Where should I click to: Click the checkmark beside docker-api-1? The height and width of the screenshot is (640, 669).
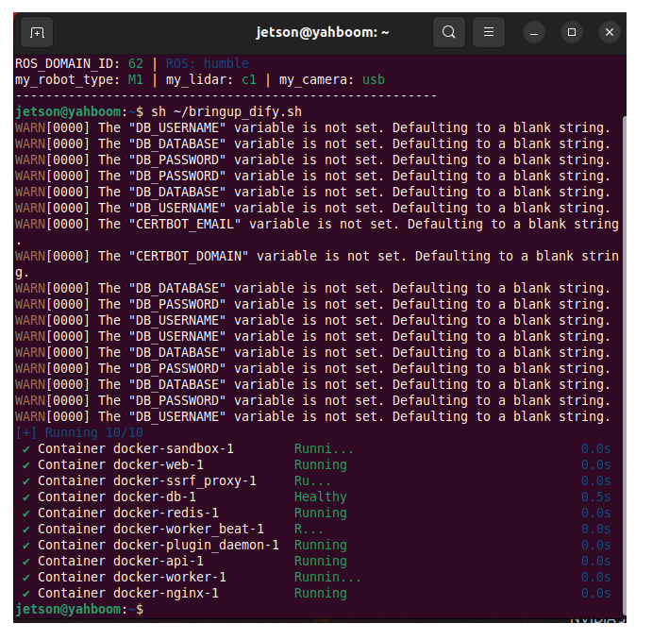click(26, 562)
